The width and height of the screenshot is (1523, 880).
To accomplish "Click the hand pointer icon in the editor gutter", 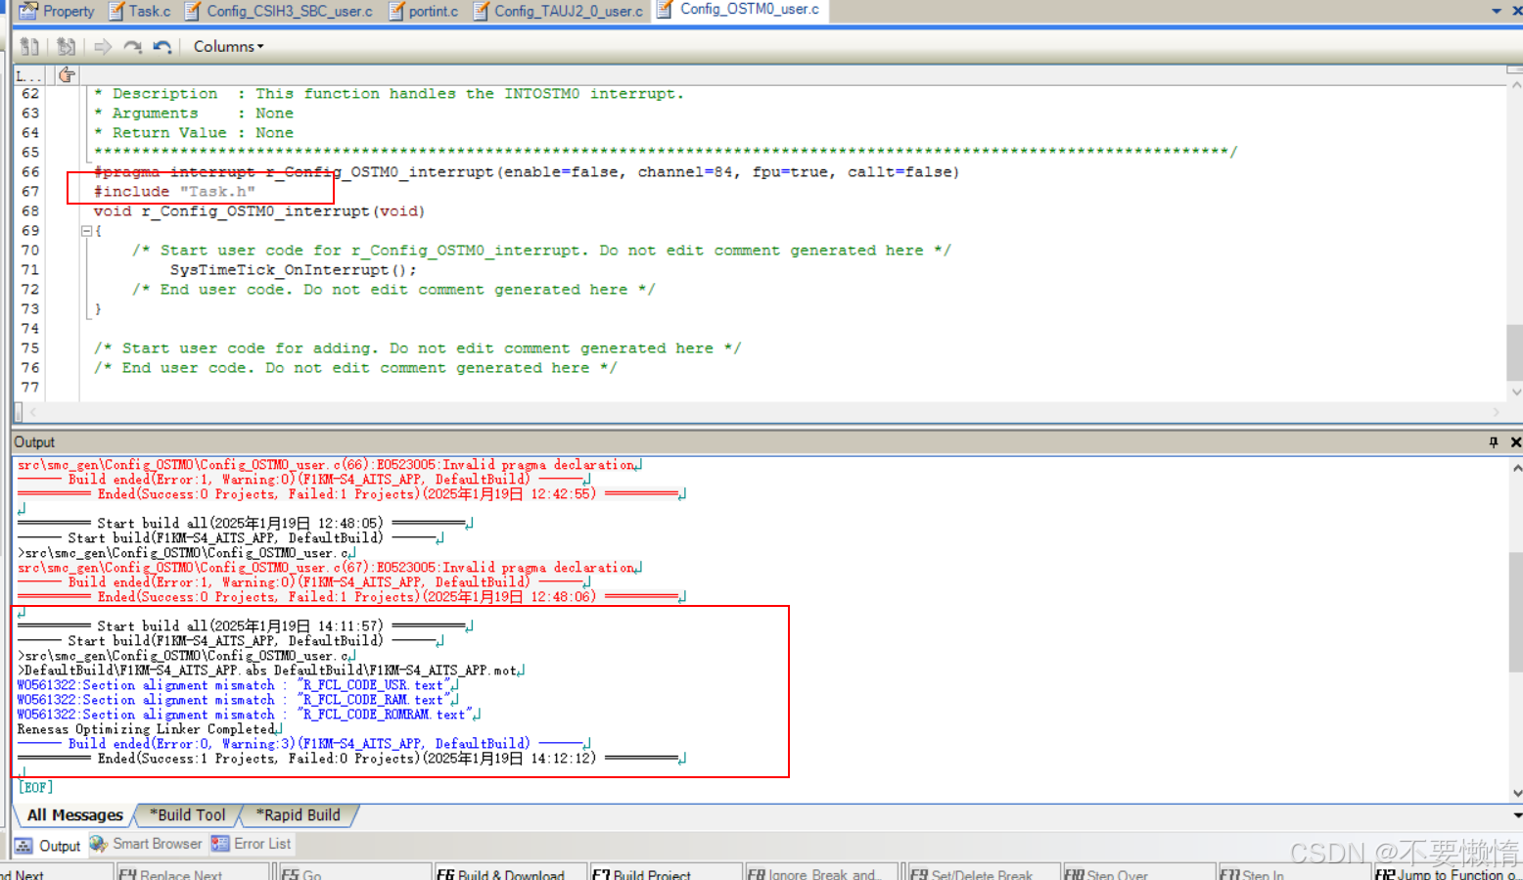I will click(66, 74).
